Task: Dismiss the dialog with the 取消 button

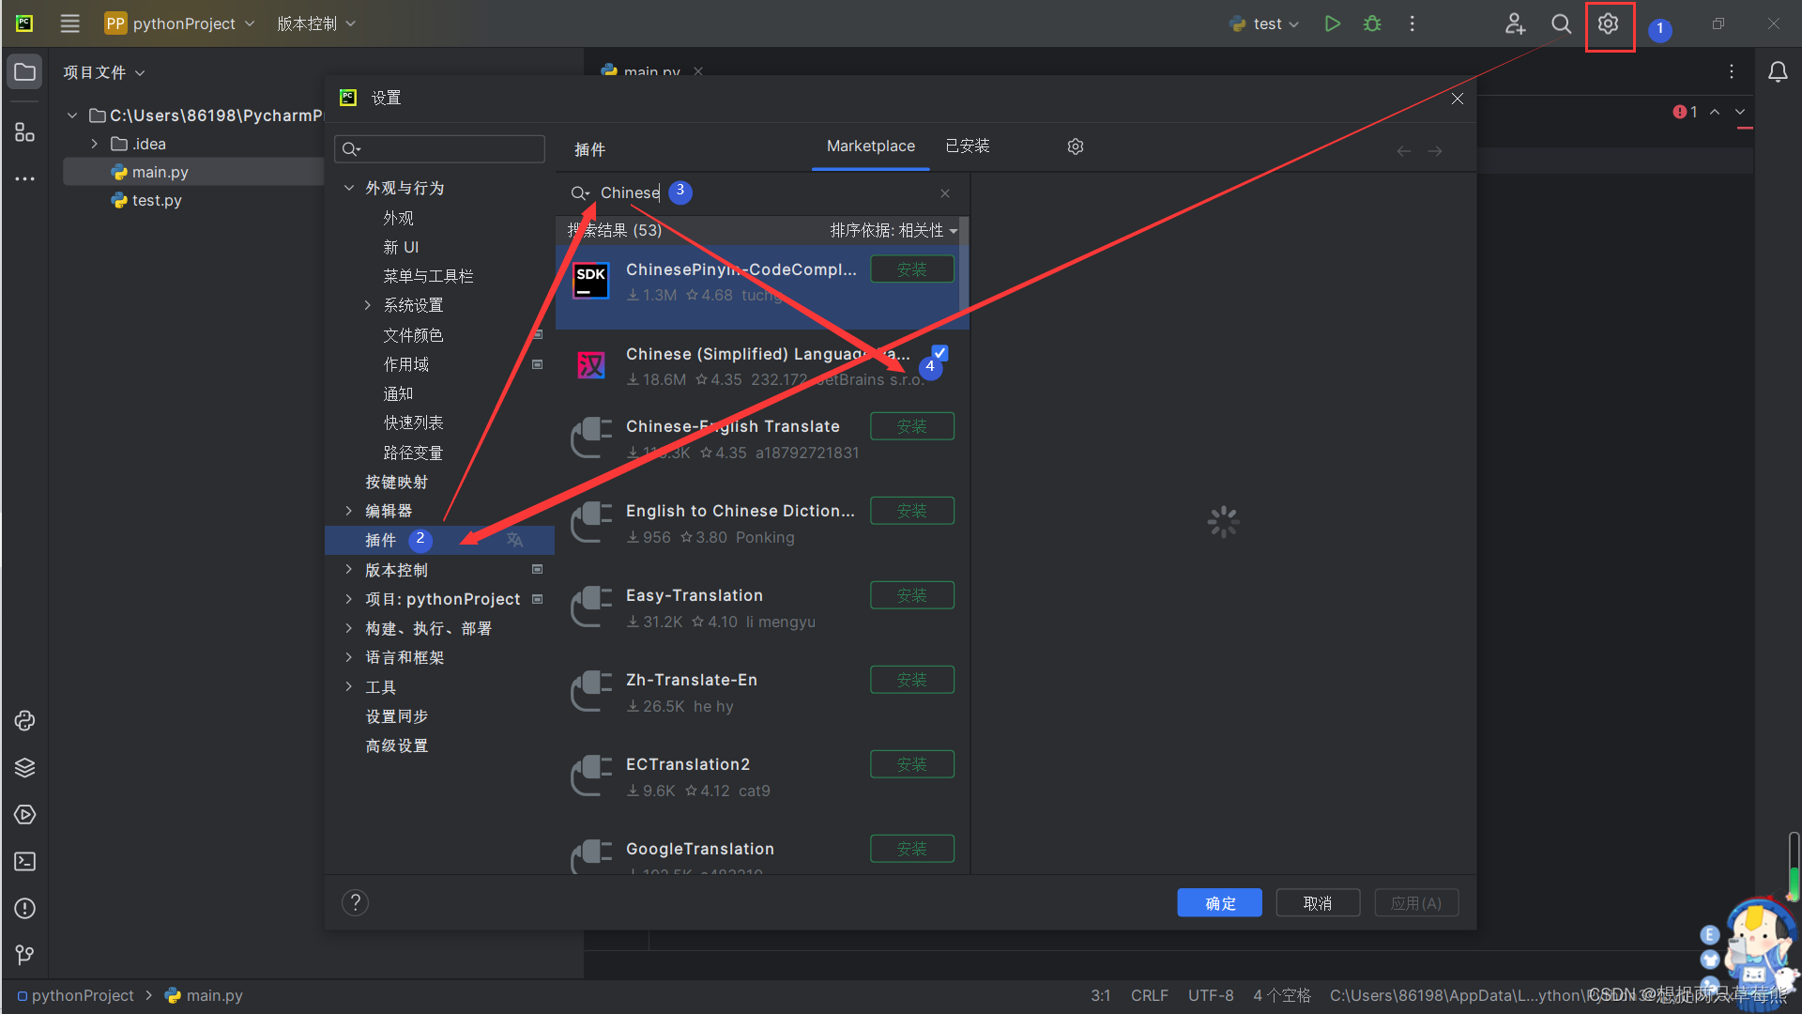Action: pos(1317,902)
